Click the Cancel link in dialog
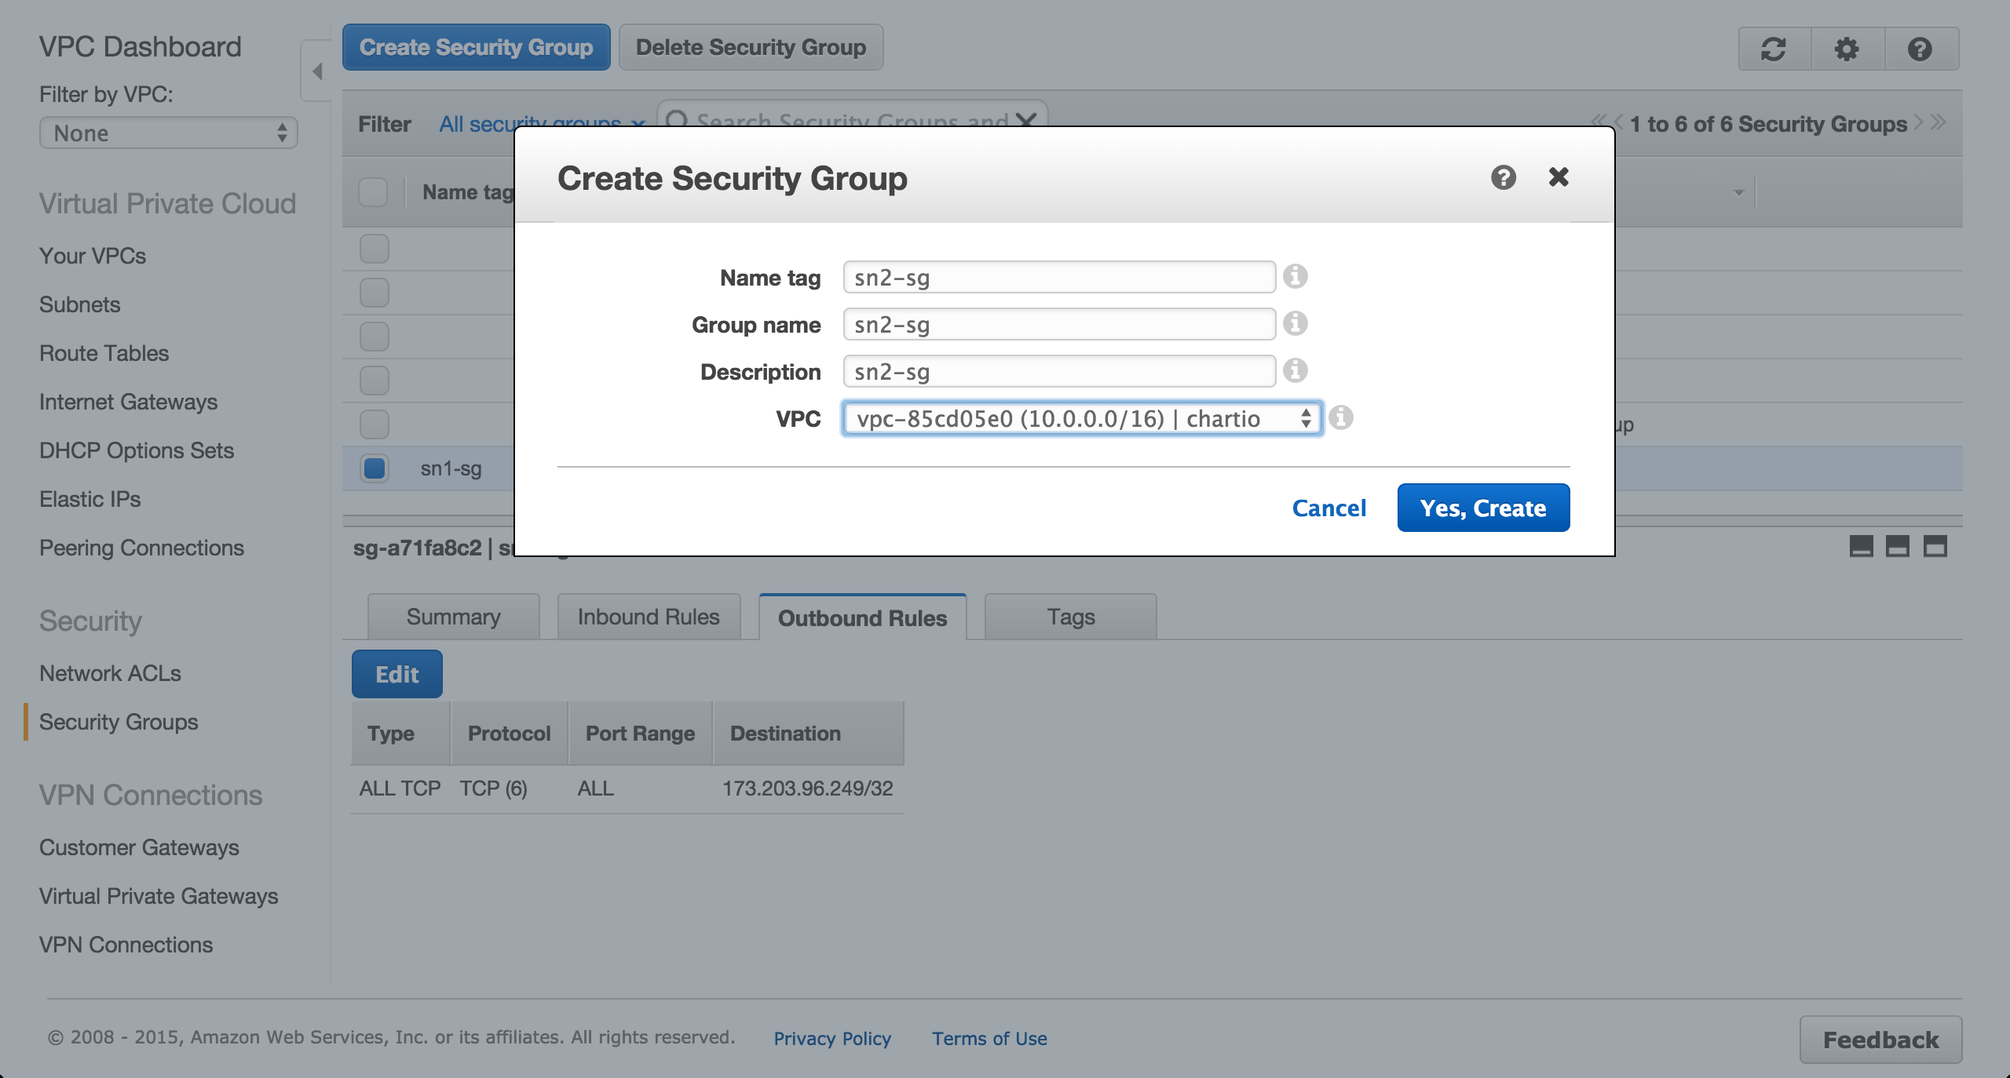Screen dimensions: 2010x1078 1328,508
